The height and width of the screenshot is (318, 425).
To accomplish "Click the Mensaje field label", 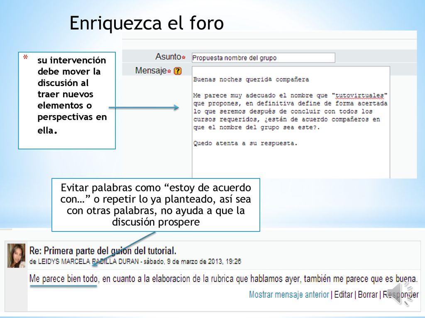I will click(151, 70).
